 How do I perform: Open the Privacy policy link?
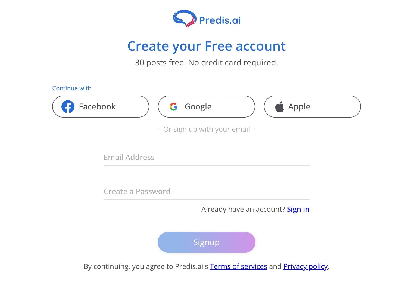tap(306, 266)
